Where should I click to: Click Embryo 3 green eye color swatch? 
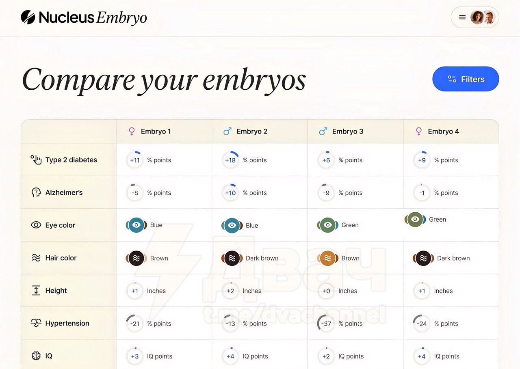pos(328,225)
